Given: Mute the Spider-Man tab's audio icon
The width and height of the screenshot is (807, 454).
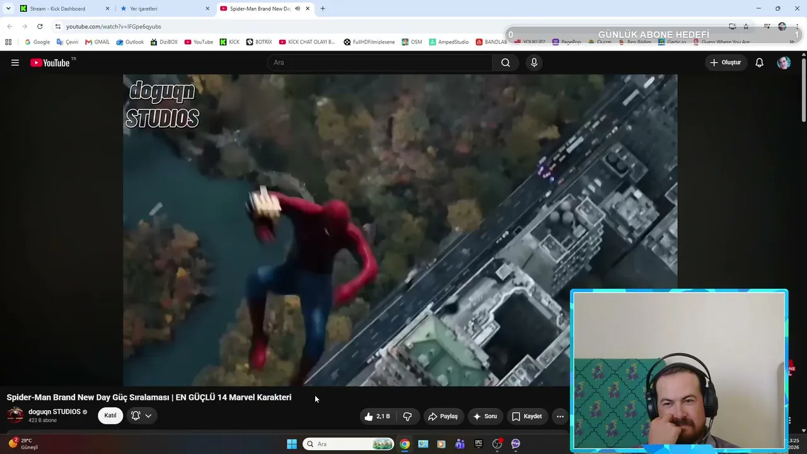Looking at the screenshot, I should [x=298, y=9].
